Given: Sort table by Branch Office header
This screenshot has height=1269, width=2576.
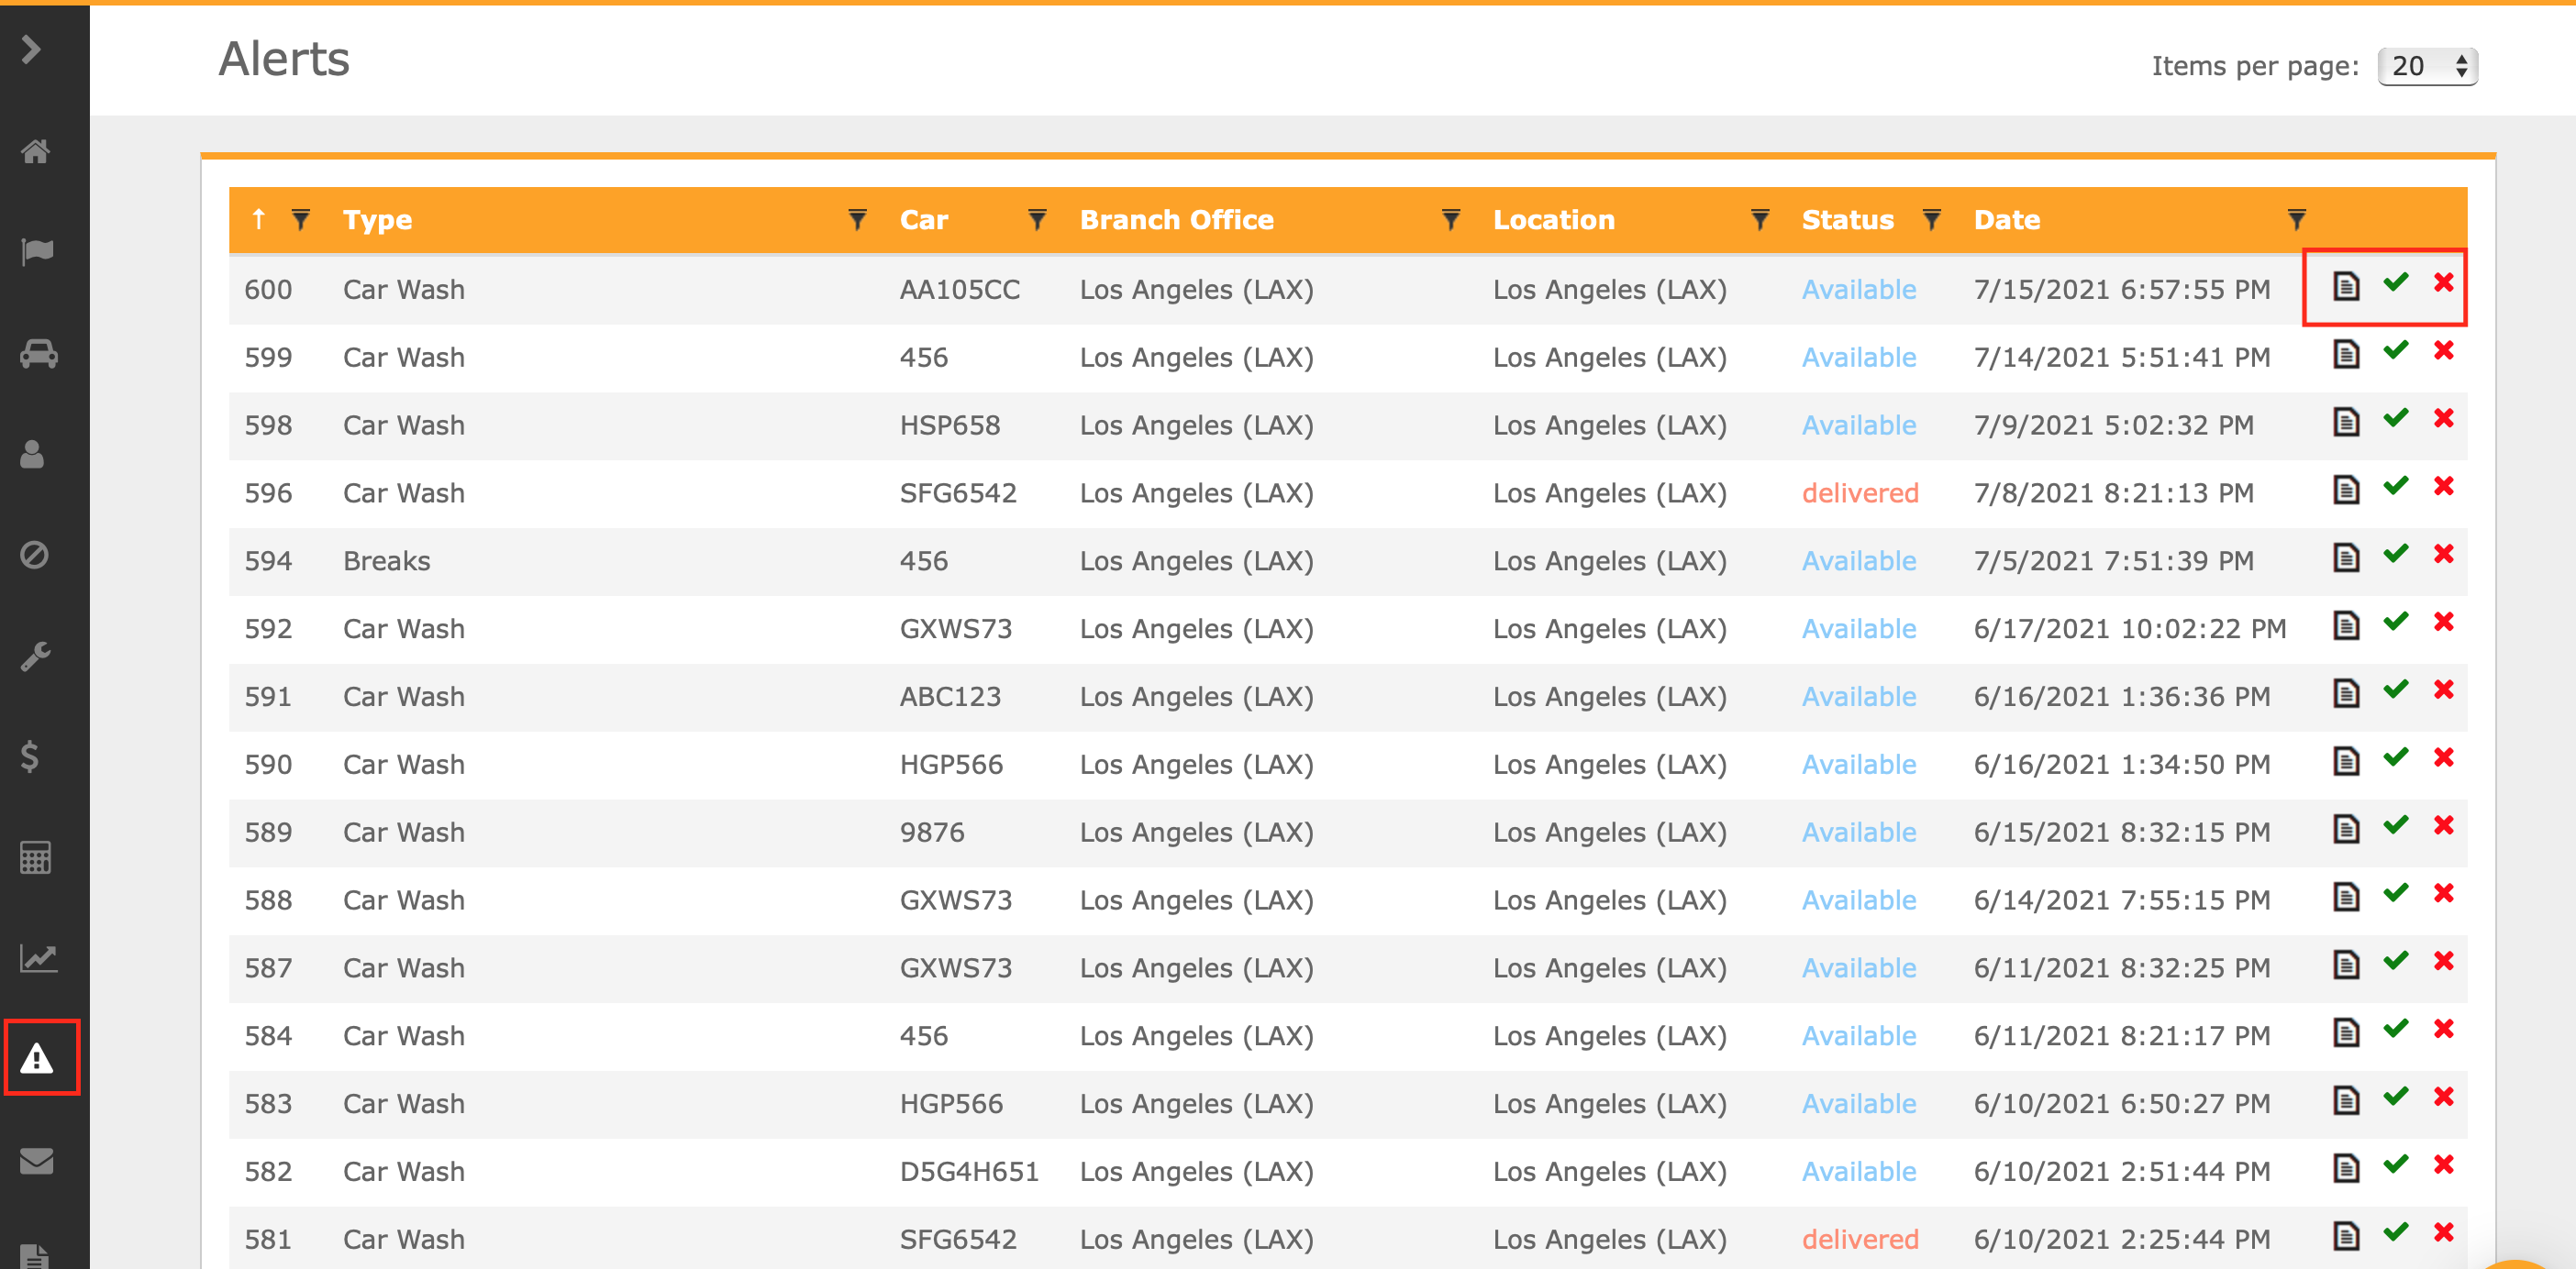Looking at the screenshot, I should [1176, 220].
